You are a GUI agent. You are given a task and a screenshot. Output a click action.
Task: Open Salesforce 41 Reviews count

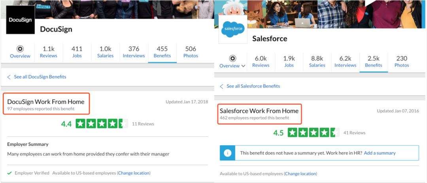pyautogui.click(x=354, y=133)
